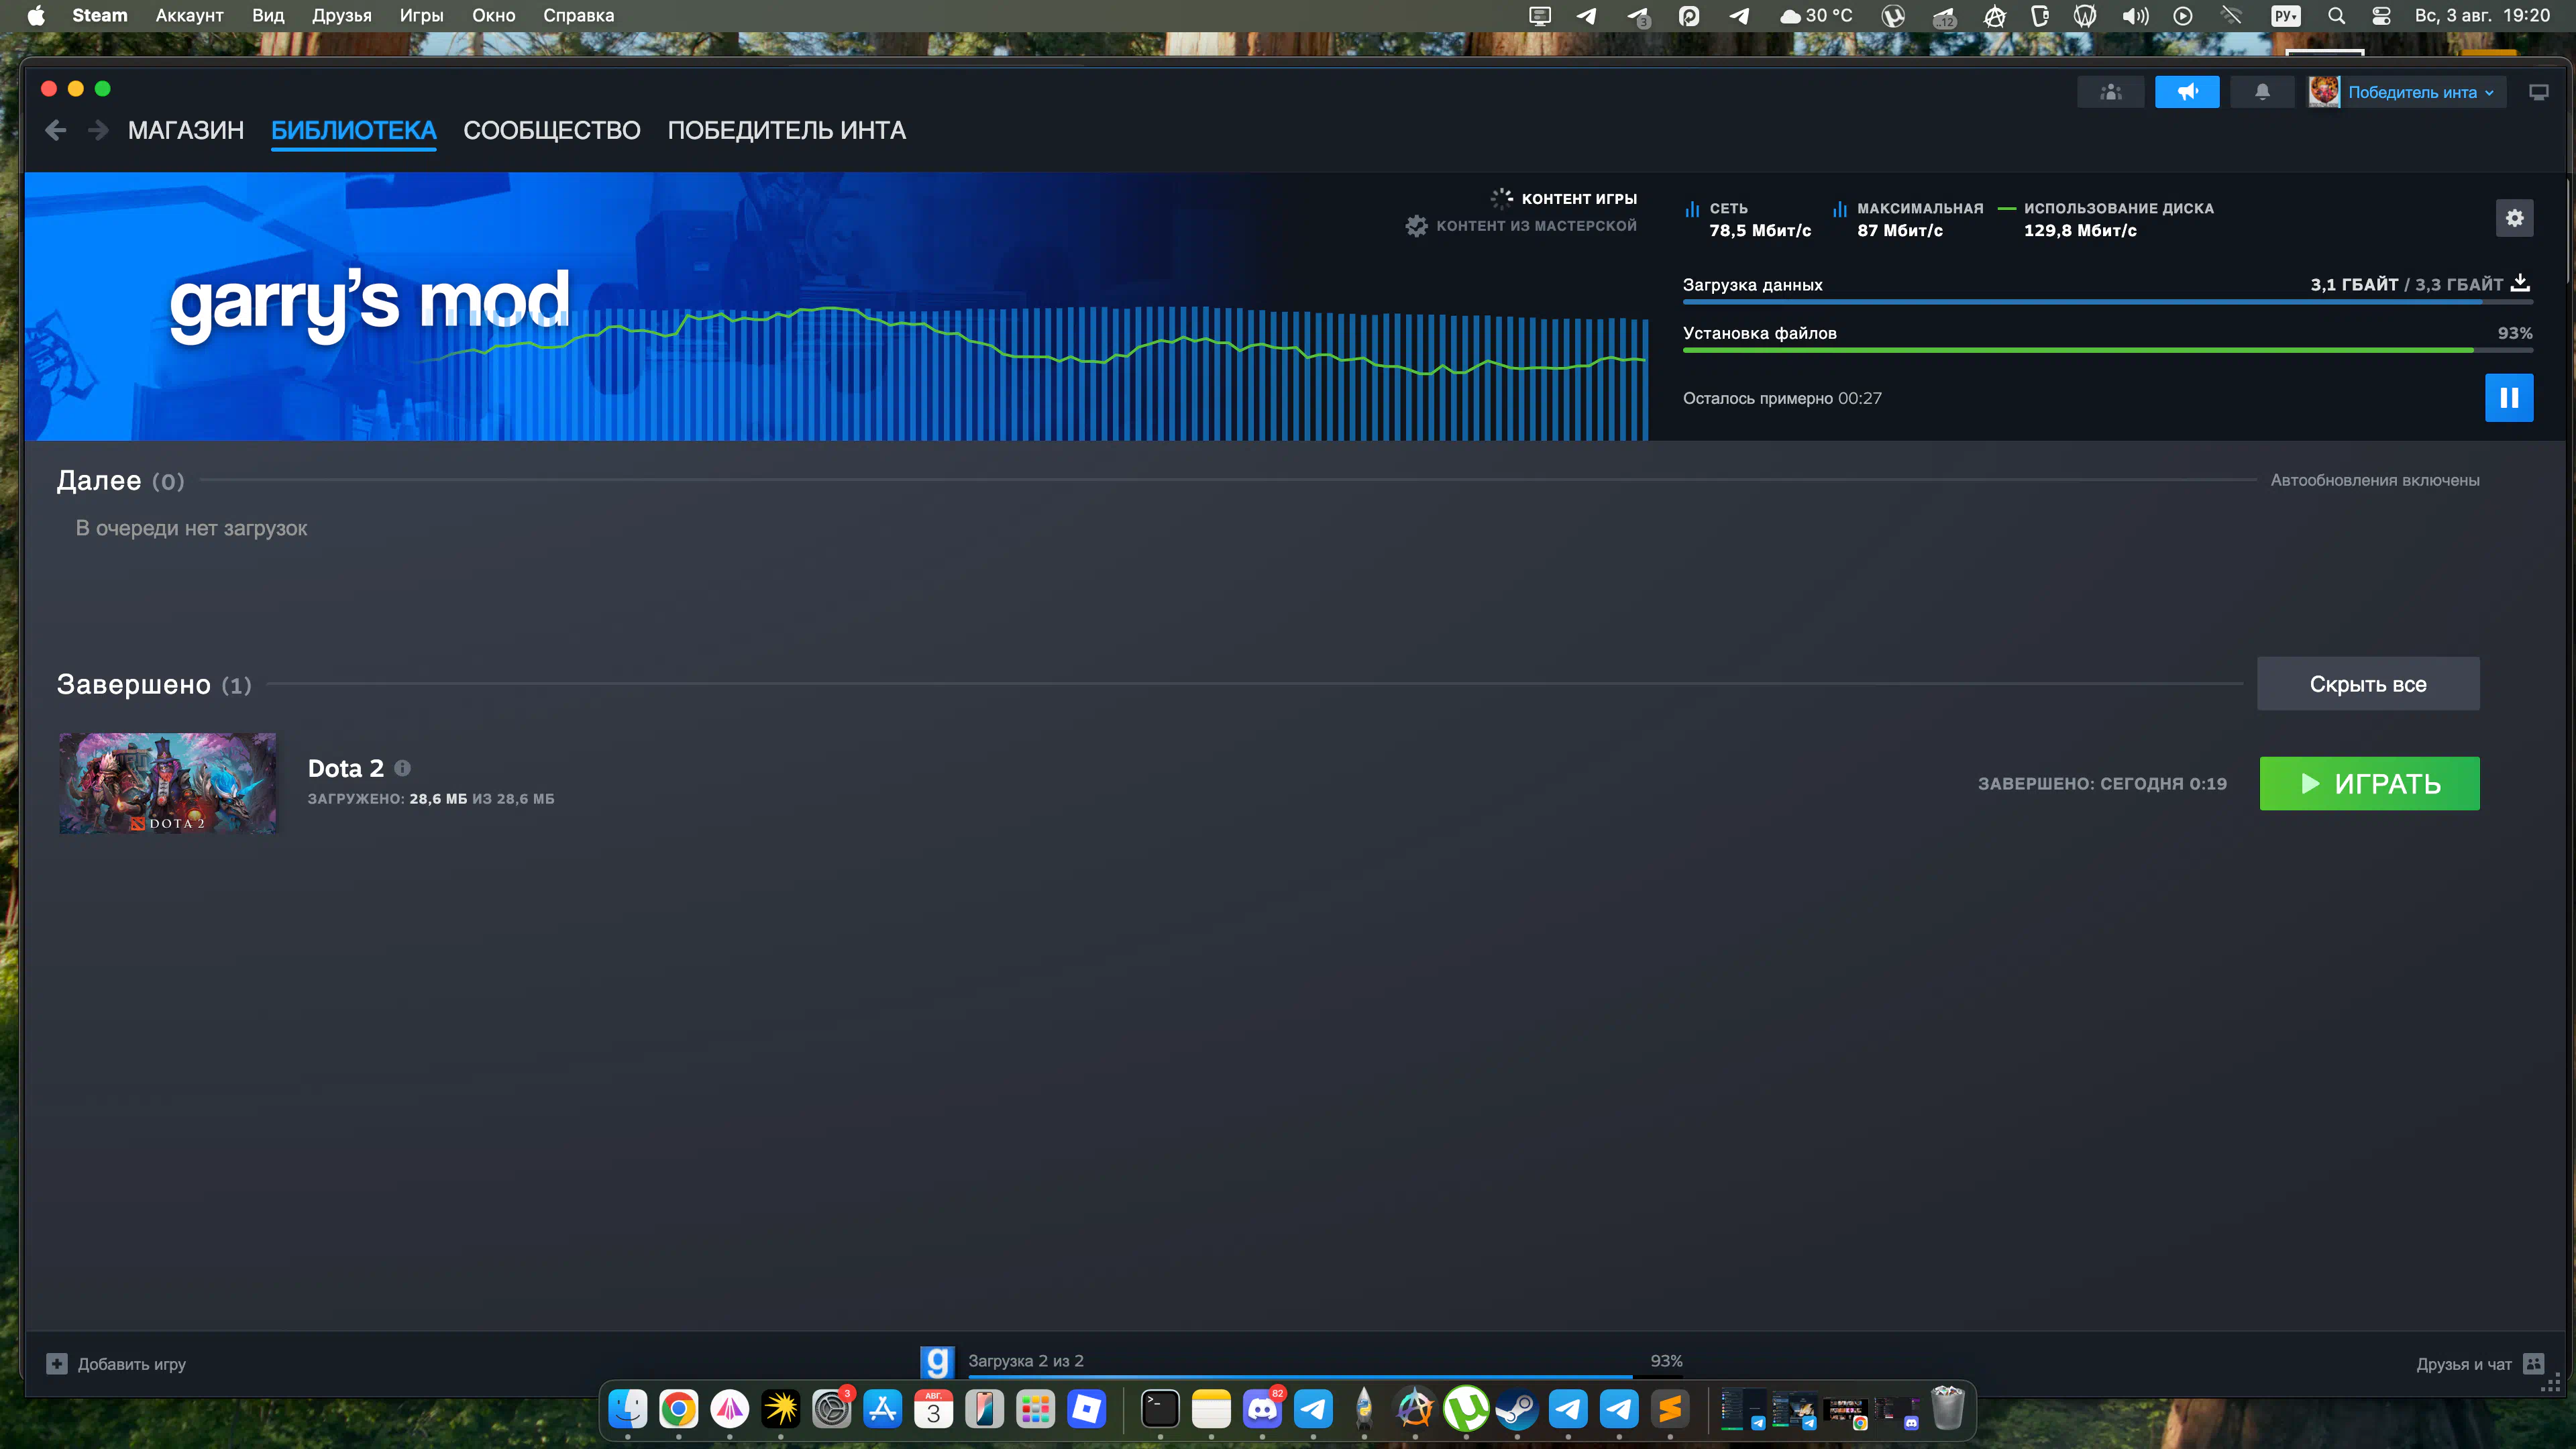Click the Загрузка 2 из 2 bottom progress bar
The width and height of the screenshot is (2576, 1449).
coord(1325,1377)
